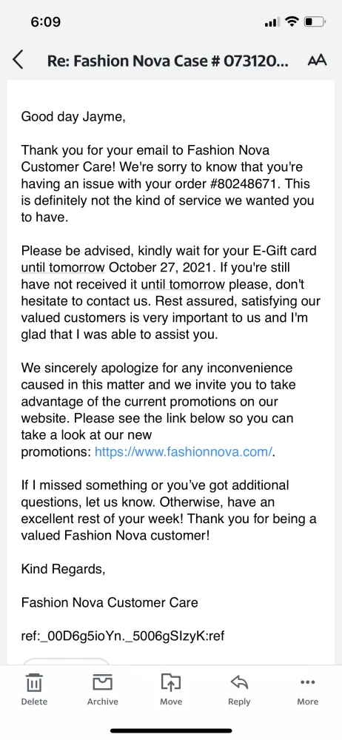Tap the Re: Fashion Nova Case subject title
Screen dimensions: 342x740
167,61
